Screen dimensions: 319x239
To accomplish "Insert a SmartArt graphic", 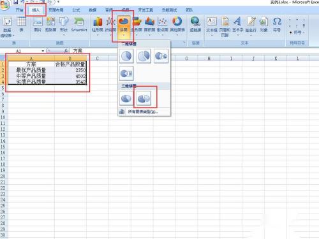I will pos(79,25).
